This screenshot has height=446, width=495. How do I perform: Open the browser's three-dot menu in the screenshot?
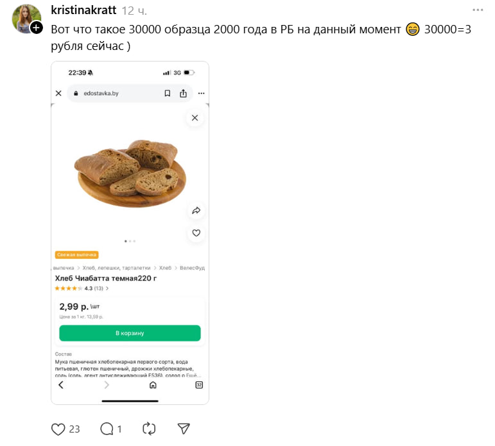coord(201,94)
